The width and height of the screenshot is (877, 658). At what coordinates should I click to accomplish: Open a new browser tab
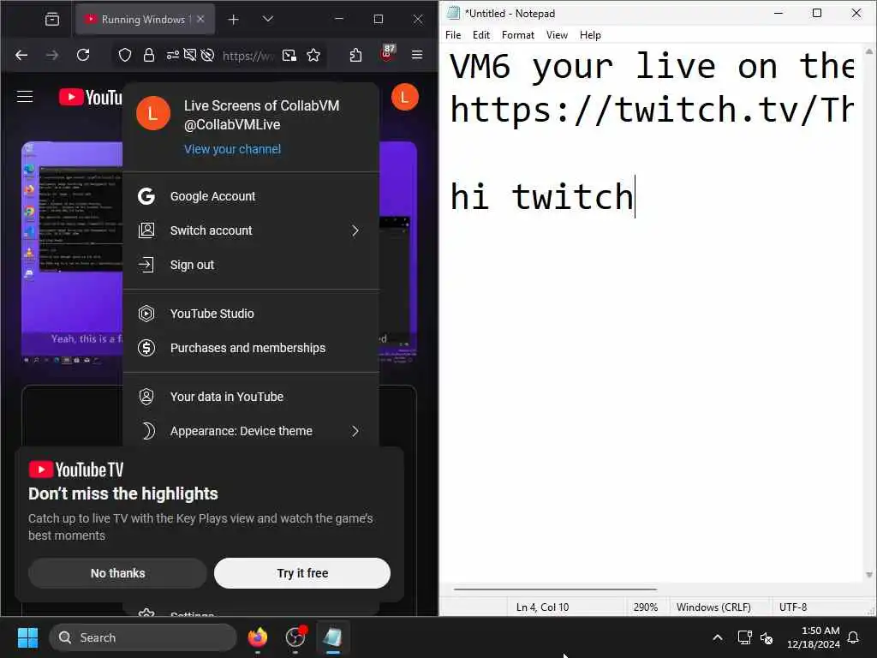point(233,20)
